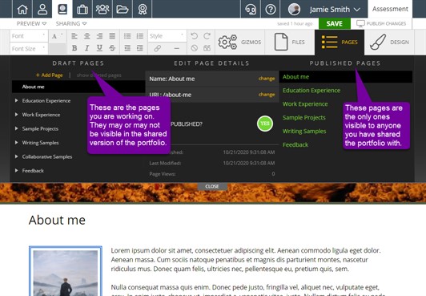The width and height of the screenshot is (426, 296).
Task: Expand Work Experience draft page
Action: (x=16, y=115)
